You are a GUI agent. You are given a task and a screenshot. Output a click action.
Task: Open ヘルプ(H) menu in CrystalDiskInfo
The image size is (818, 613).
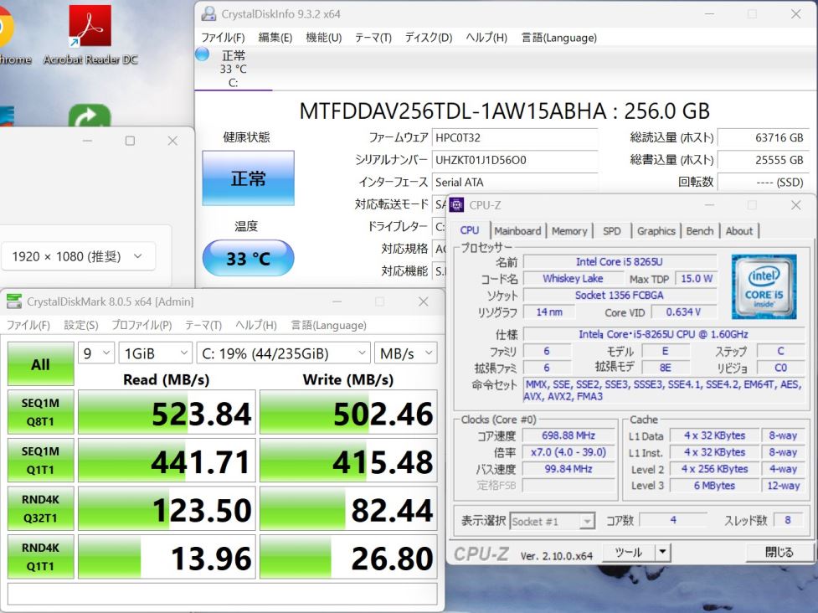486,38
